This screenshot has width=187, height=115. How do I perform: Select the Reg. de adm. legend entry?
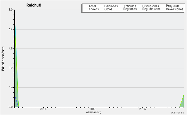pyautogui.click(x=149, y=9)
